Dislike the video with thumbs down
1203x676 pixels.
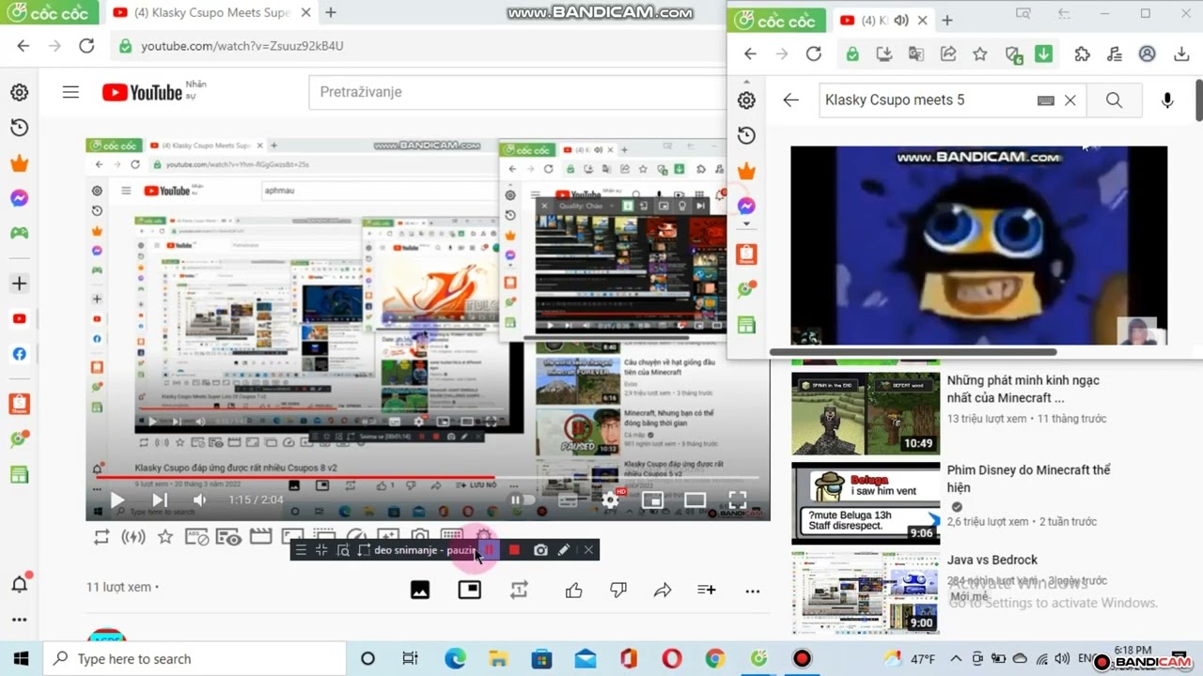(x=617, y=590)
